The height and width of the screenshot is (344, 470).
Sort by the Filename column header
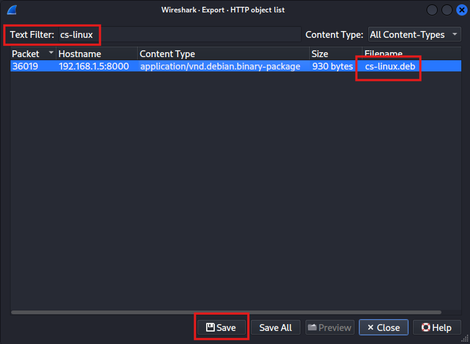[412, 53]
